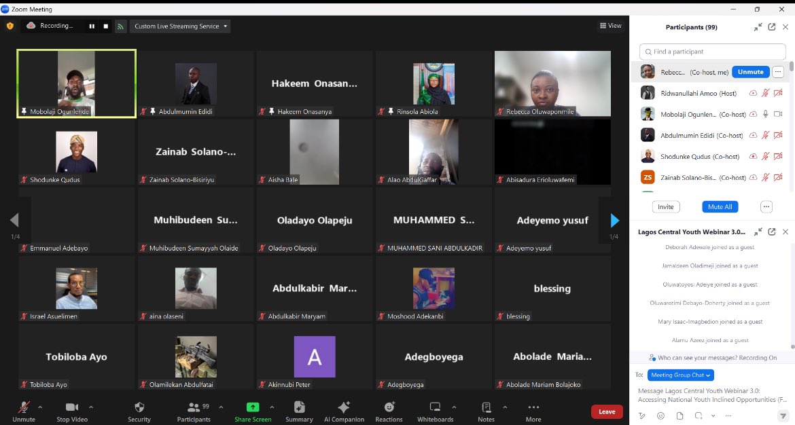The image size is (795, 425).
Task: Launch AI Companion
Action: [344, 411]
